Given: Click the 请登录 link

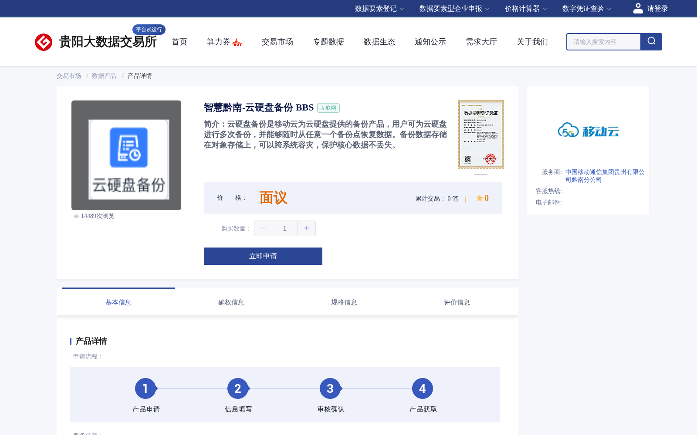Looking at the screenshot, I should [x=657, y=9].
